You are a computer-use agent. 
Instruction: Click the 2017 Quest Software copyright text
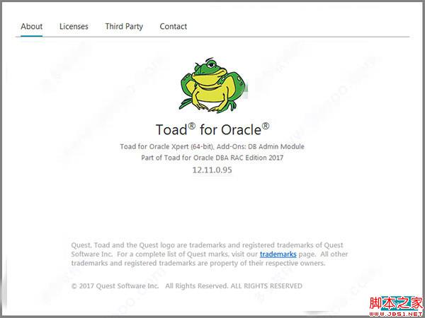click(x=187, y=285)
